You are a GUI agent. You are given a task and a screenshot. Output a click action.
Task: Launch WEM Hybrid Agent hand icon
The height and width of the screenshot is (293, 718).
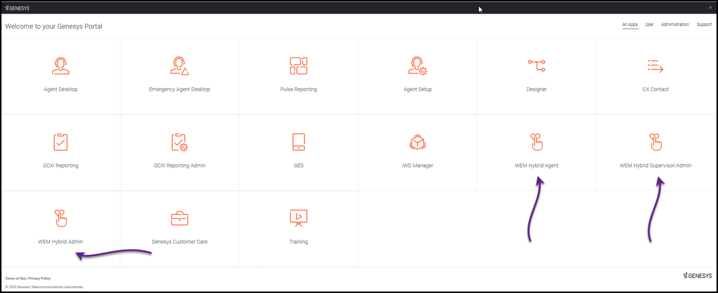(537, 142)
